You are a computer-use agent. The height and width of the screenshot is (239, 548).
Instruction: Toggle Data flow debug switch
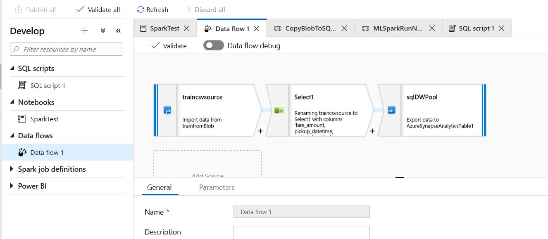tap(214, 45)
